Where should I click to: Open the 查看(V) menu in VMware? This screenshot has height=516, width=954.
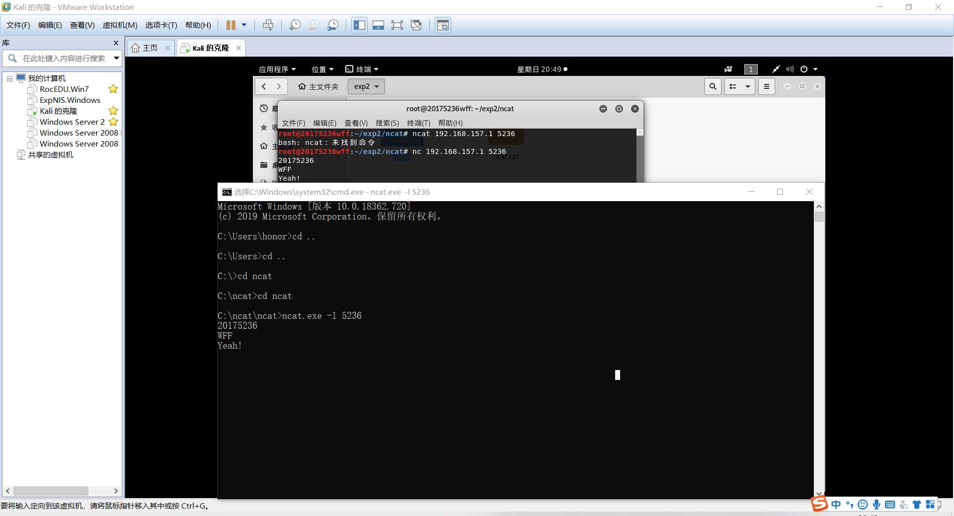82,25
